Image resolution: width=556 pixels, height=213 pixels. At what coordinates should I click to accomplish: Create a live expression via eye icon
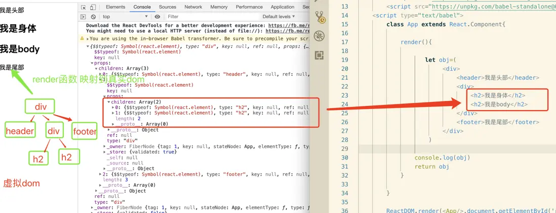tap(157, 17)
